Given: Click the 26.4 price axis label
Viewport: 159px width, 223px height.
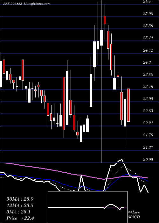Looking at the screenshot, I should pyautogui.click(x=147, y=2).
